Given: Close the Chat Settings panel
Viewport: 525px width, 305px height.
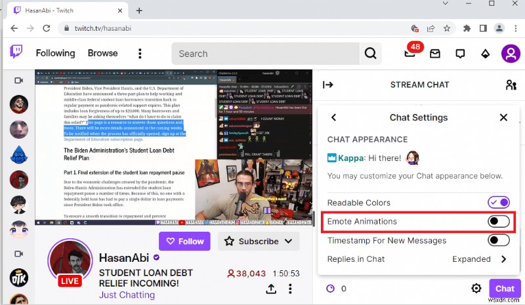Looking at the screenshot, I should 503,117.
